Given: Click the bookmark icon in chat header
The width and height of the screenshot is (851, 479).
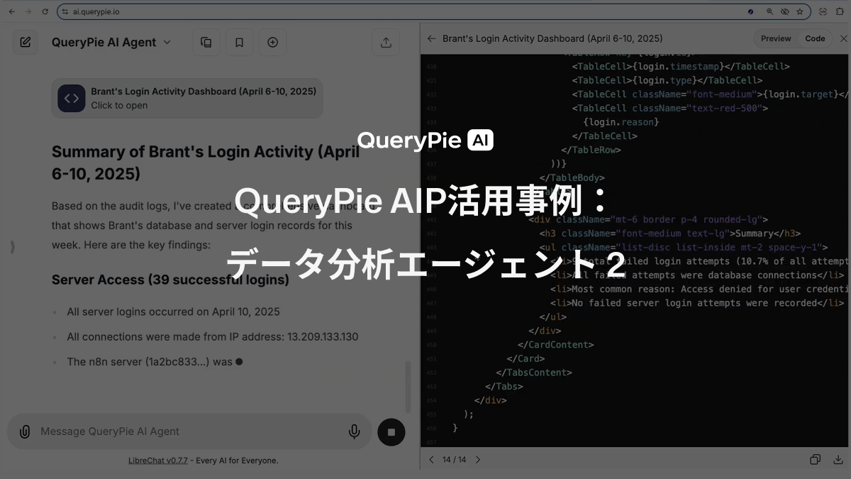Looking at the screenshot, I should point(240,43).
